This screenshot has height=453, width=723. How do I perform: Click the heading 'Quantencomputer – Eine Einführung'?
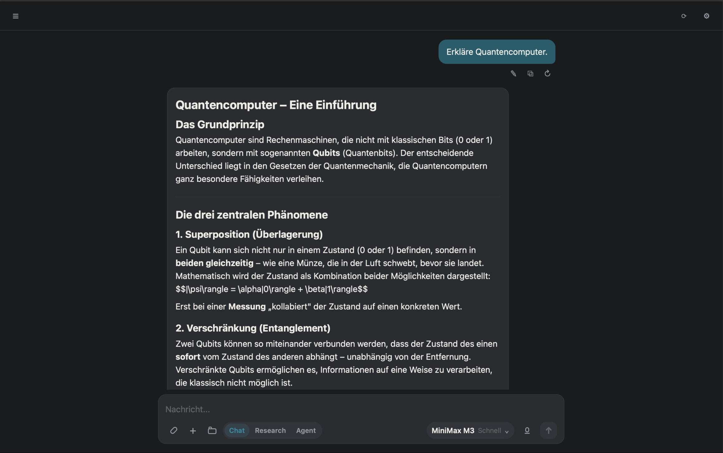(x=276, y=105)
